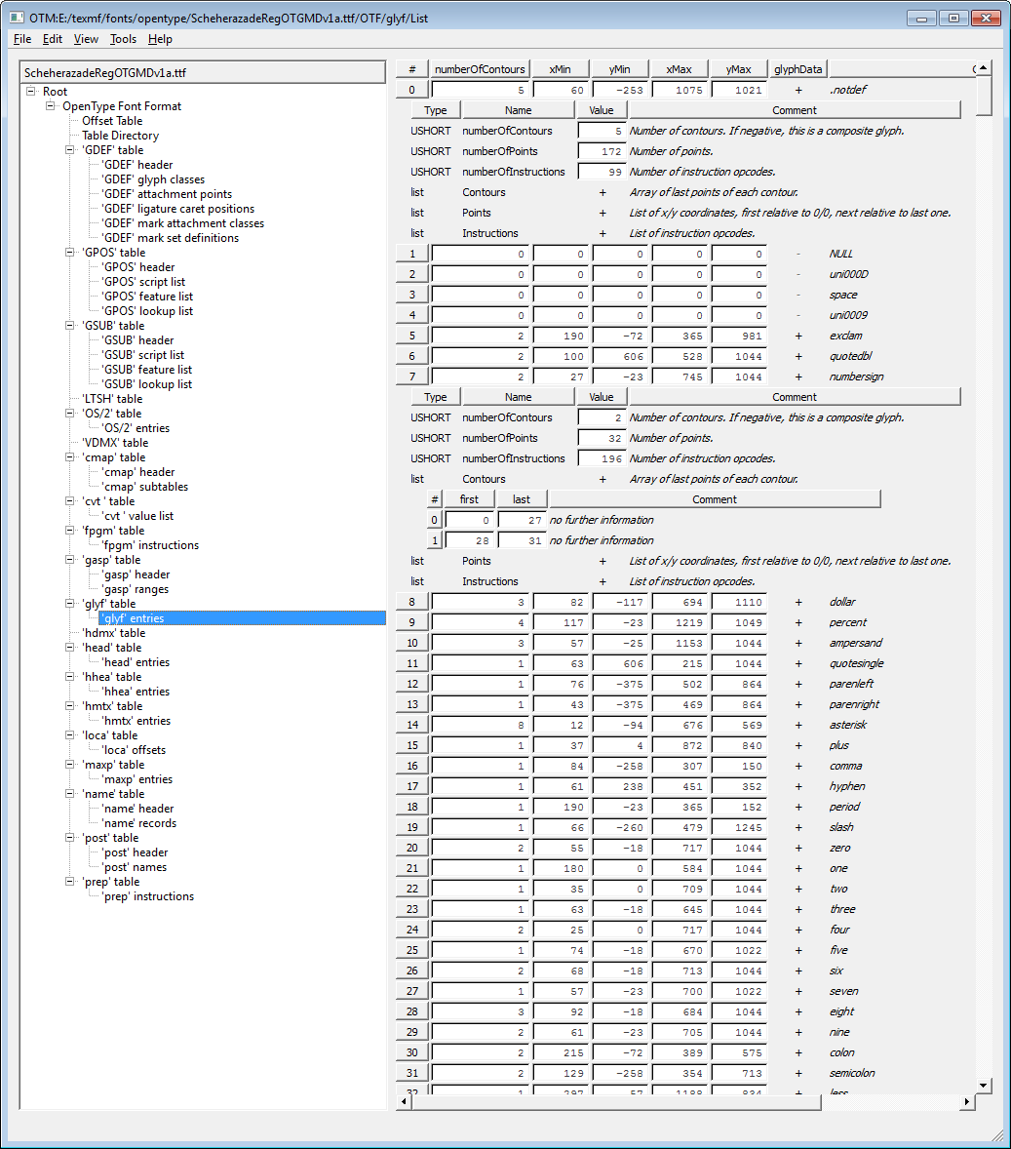Image resolution: width=1011 pixels, height=1149 pixels.
Task: Collapse the 'GDEF' table node
Action: (70, 150)
